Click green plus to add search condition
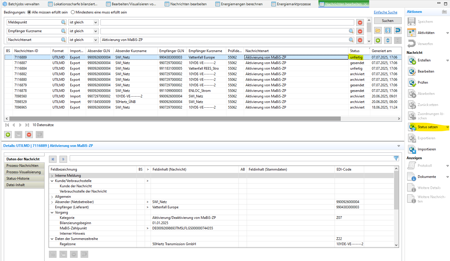 pos(378,40)
